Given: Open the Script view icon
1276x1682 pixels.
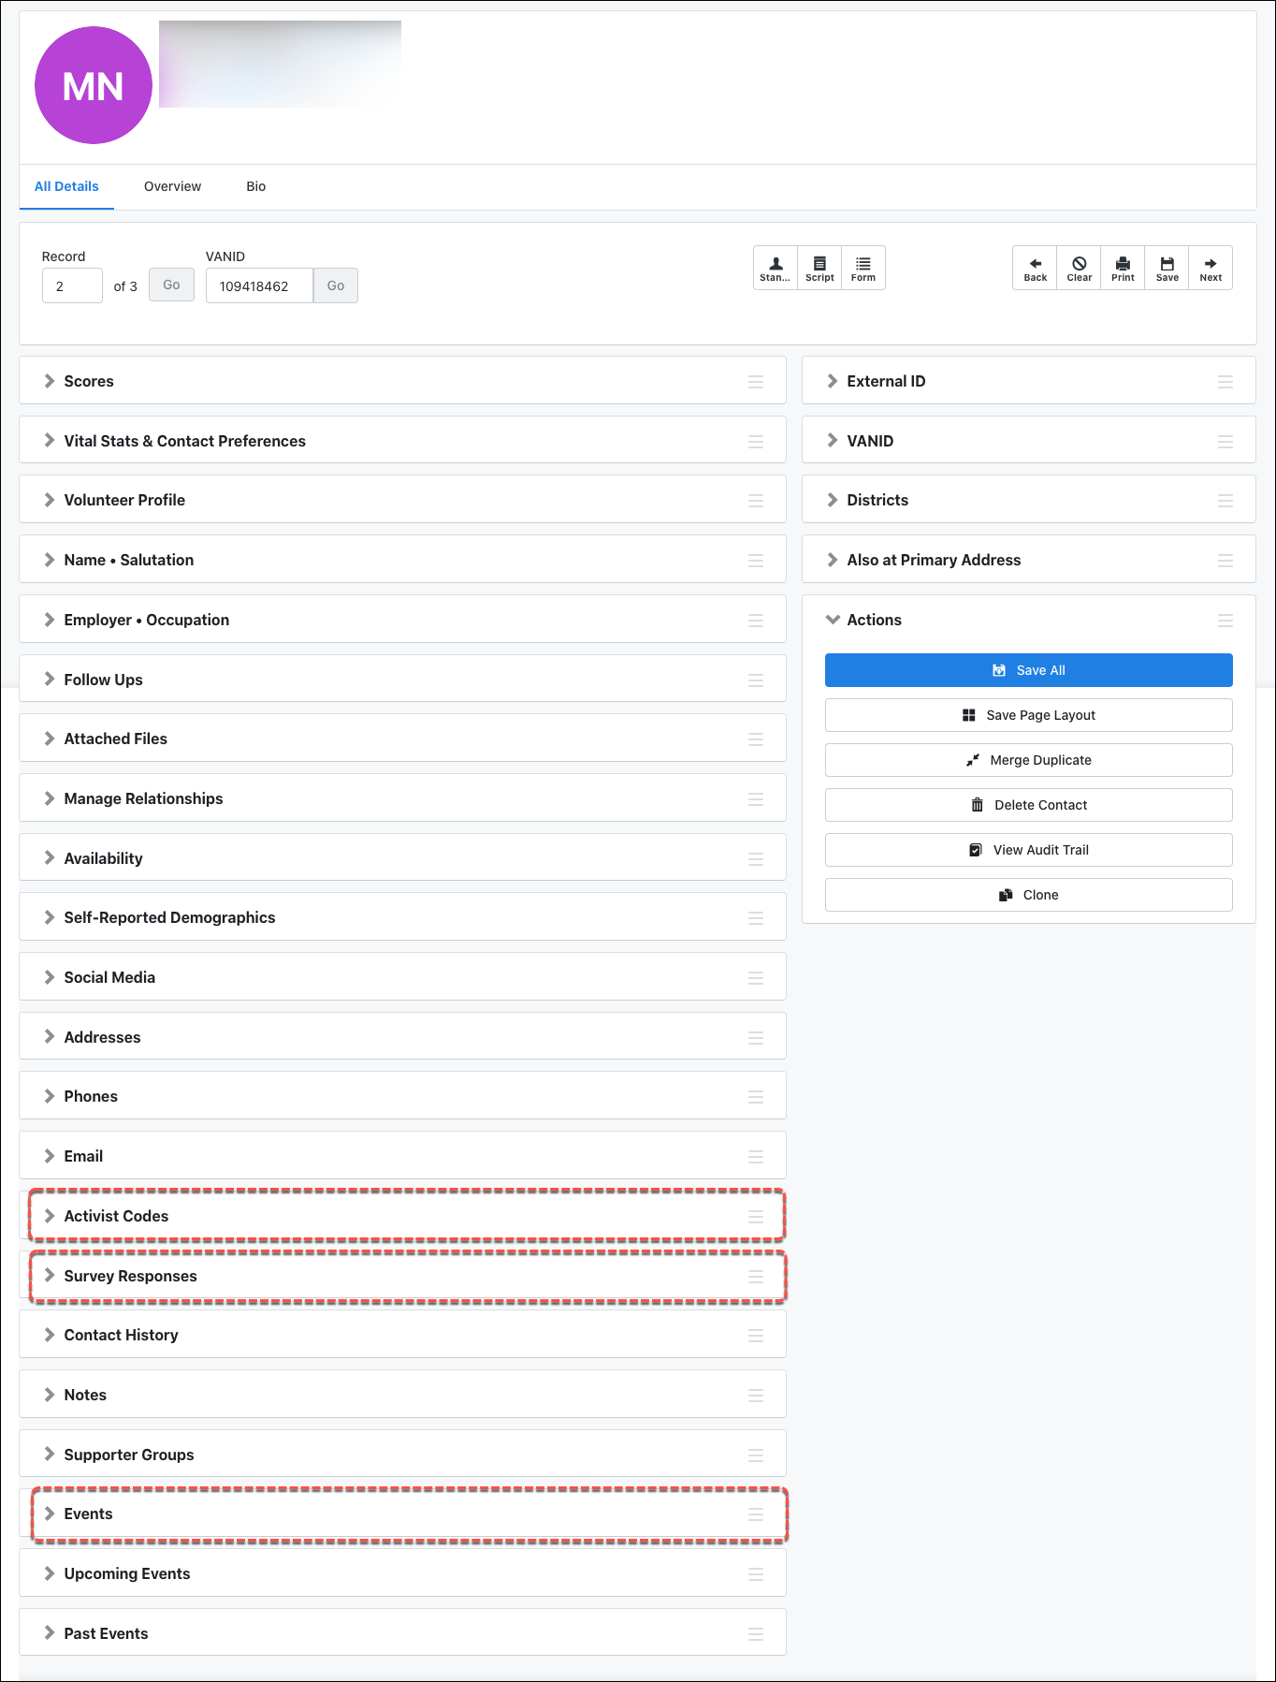Looking at the screenshot, I should tap(819, 269).
